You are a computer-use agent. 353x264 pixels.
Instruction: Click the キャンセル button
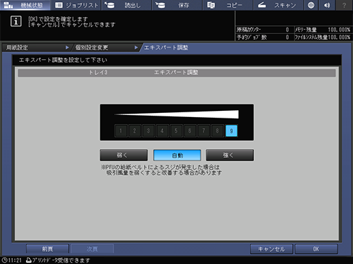[271, 249]
